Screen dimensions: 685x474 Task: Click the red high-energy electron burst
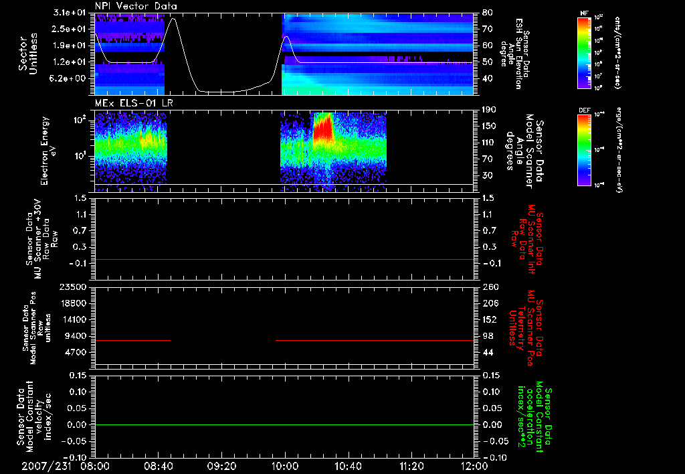coord(323,128)
